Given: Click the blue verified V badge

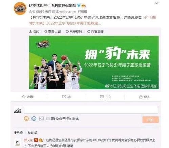Looking at the screenshot, I should point(79,5).
